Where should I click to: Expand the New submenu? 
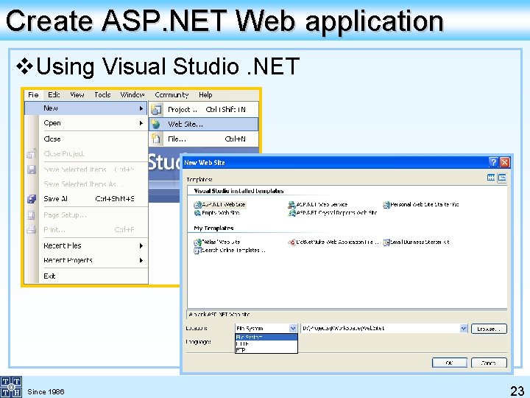point(86,108)
